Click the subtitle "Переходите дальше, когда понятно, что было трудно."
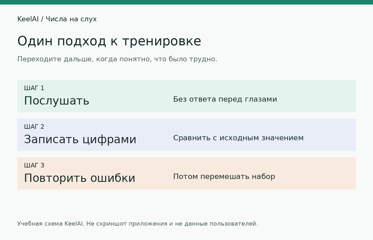This screenshot has width=373, height=240. pyautogui.click(x=117, y=59)
